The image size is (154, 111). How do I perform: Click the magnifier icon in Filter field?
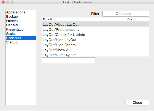point(117,14)
